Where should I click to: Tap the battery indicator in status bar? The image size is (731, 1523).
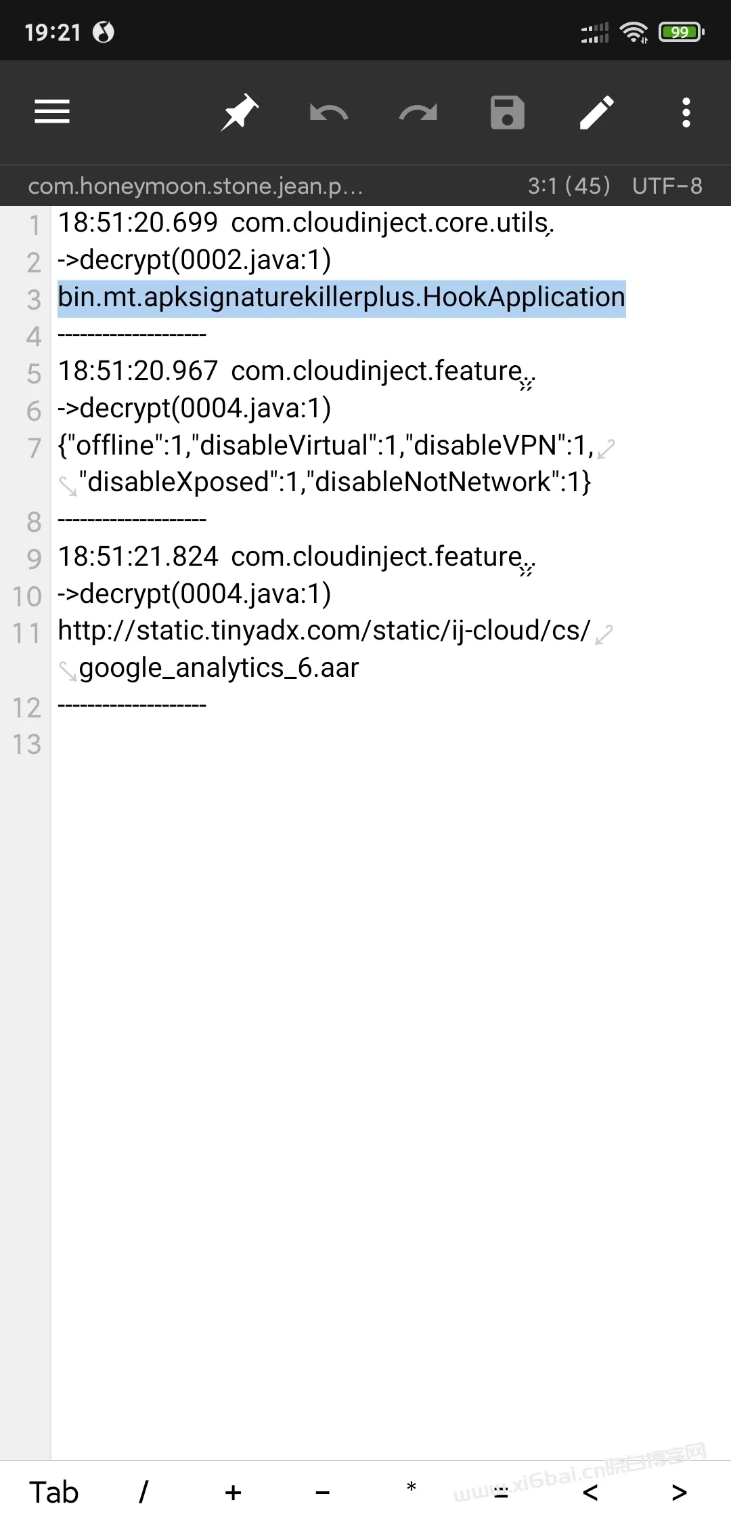(682, 32)
